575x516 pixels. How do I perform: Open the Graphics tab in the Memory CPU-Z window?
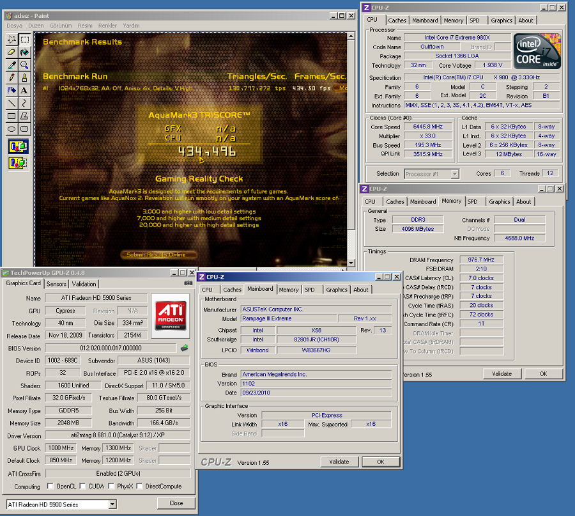click(x=500, y=202)
